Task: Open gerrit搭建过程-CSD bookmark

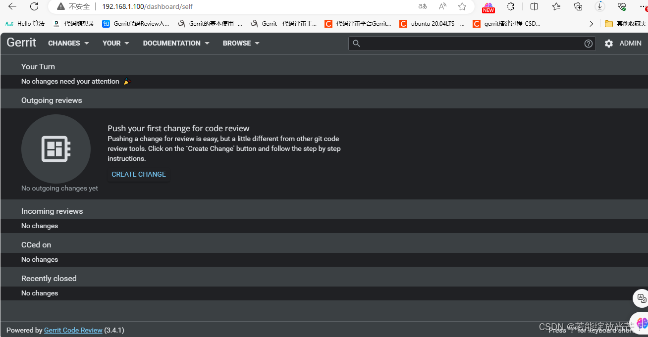Action: point(507,23)
